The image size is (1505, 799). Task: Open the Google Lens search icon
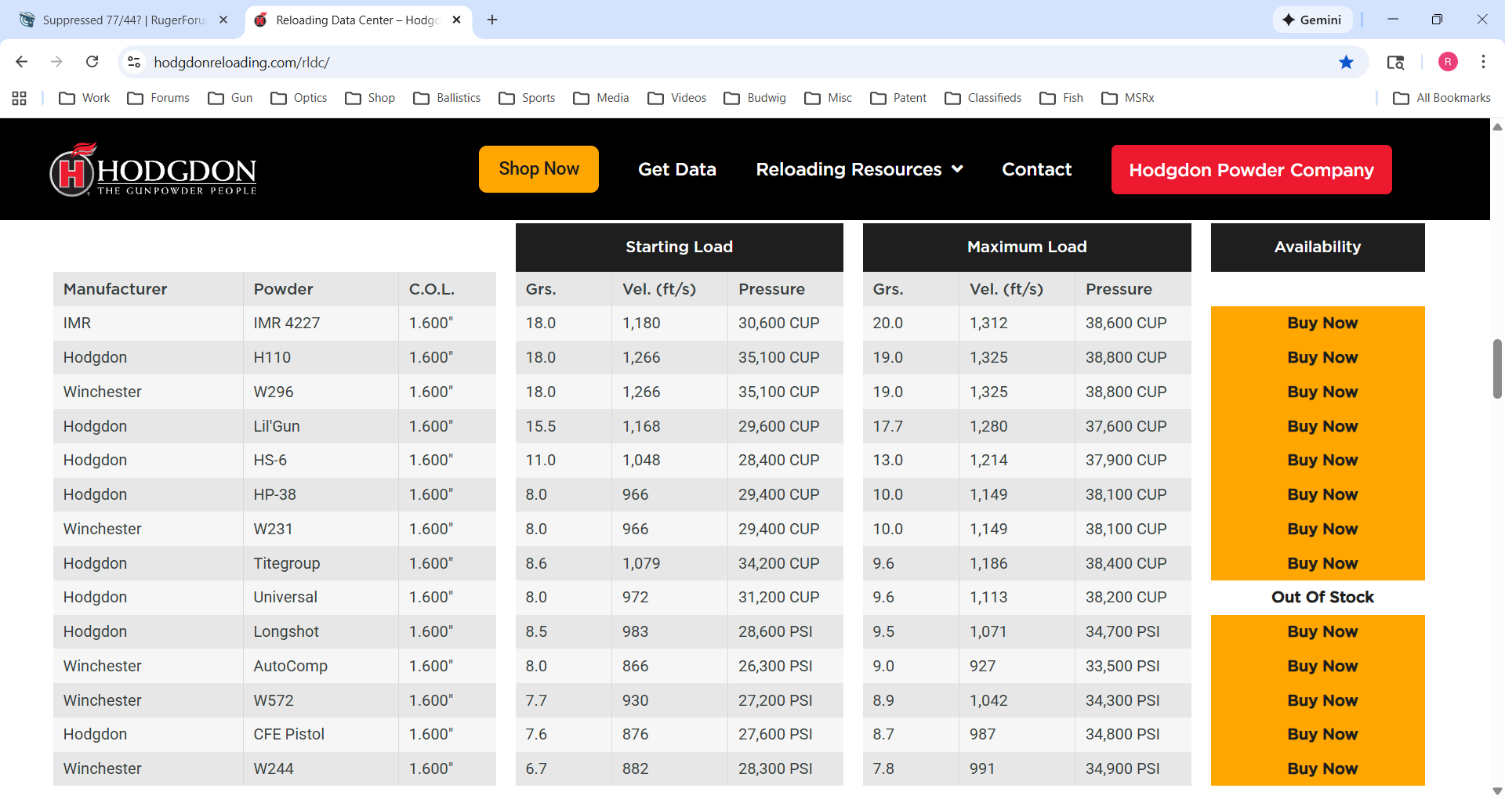(1395, 62)
